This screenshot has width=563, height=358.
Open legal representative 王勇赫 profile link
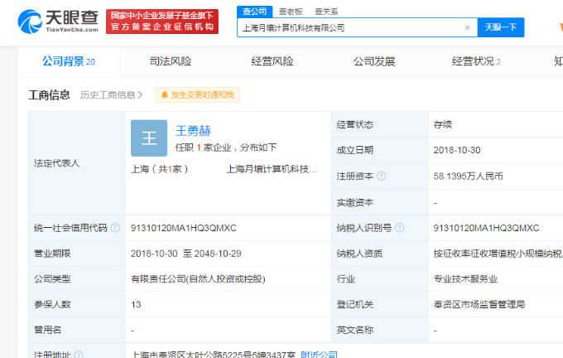pyautogui.click(x=193, y=131)
